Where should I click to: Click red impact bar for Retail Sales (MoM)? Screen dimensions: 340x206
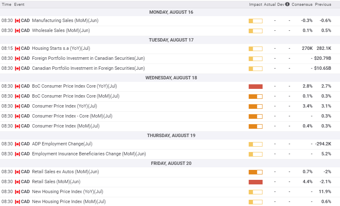(256, 182)
